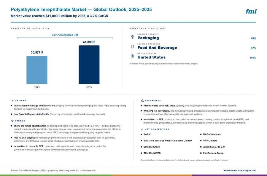This screenshot has width=267, height=176.
Task: Click the Food And Beverage shield icon
Action: pyautogui.click(x=132, y=47)
